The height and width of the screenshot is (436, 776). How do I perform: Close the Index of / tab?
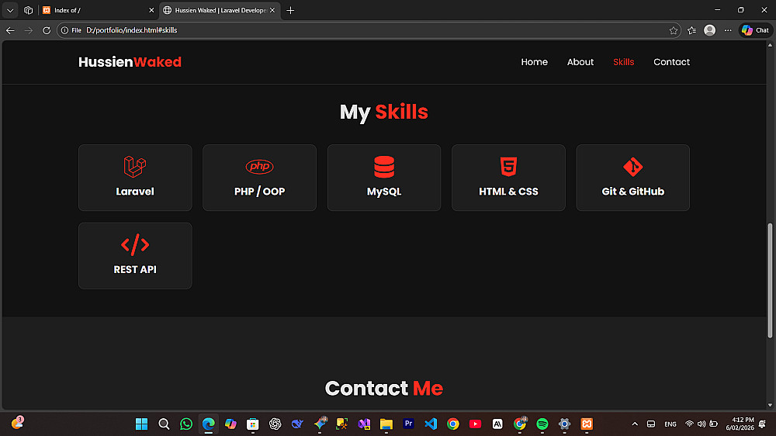[151, 10]
